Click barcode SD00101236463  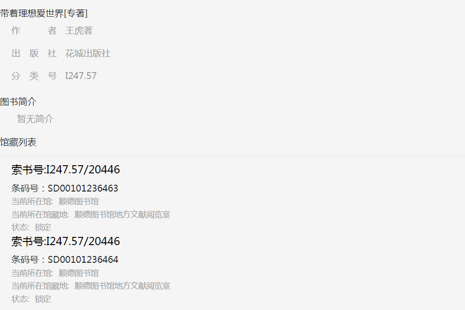point(83,188)
